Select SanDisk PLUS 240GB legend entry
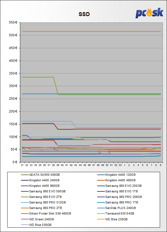The height and width of the screenshot is (232, 167). 116,208
